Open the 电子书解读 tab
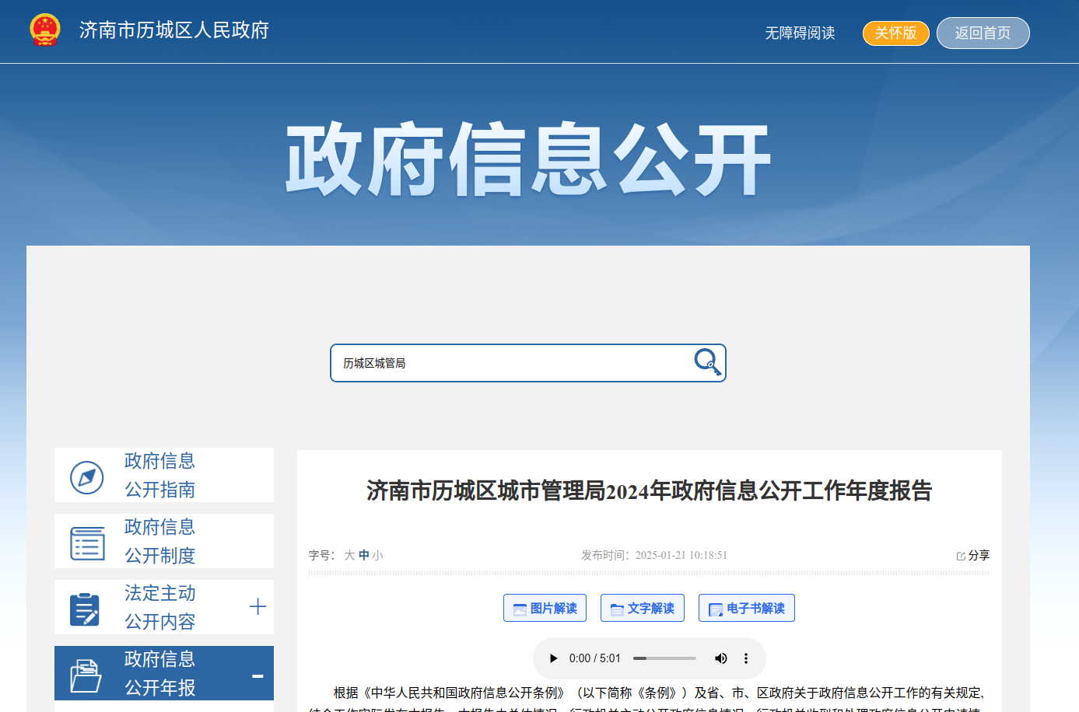 [x=746, y=608]
